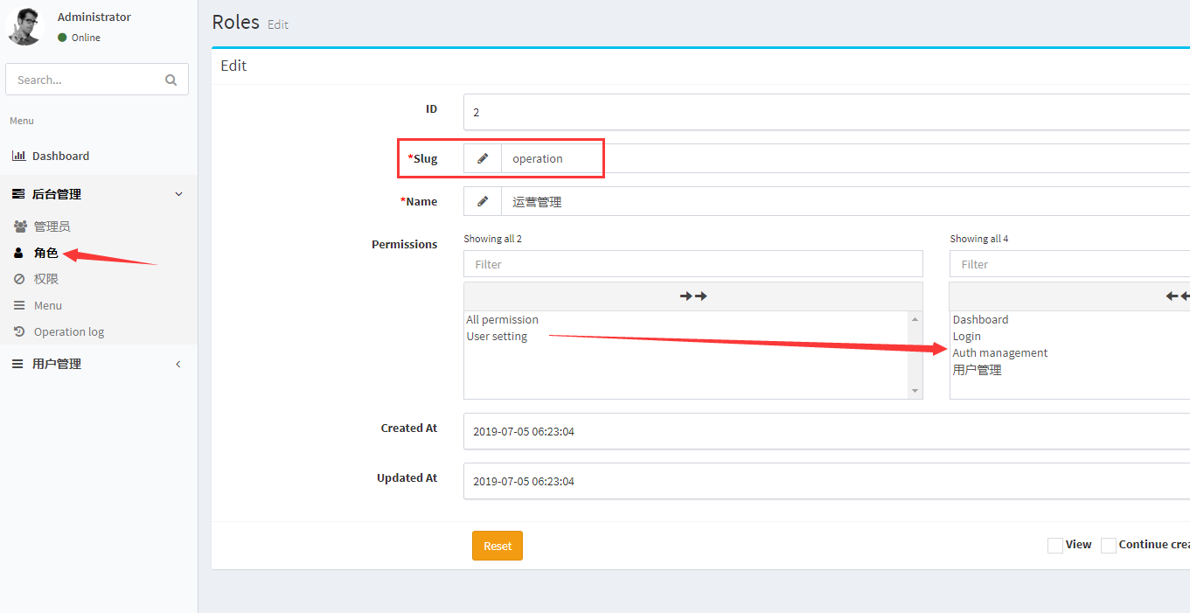Open the 权限 menu item
The image size is (1190, 613).
45,279
